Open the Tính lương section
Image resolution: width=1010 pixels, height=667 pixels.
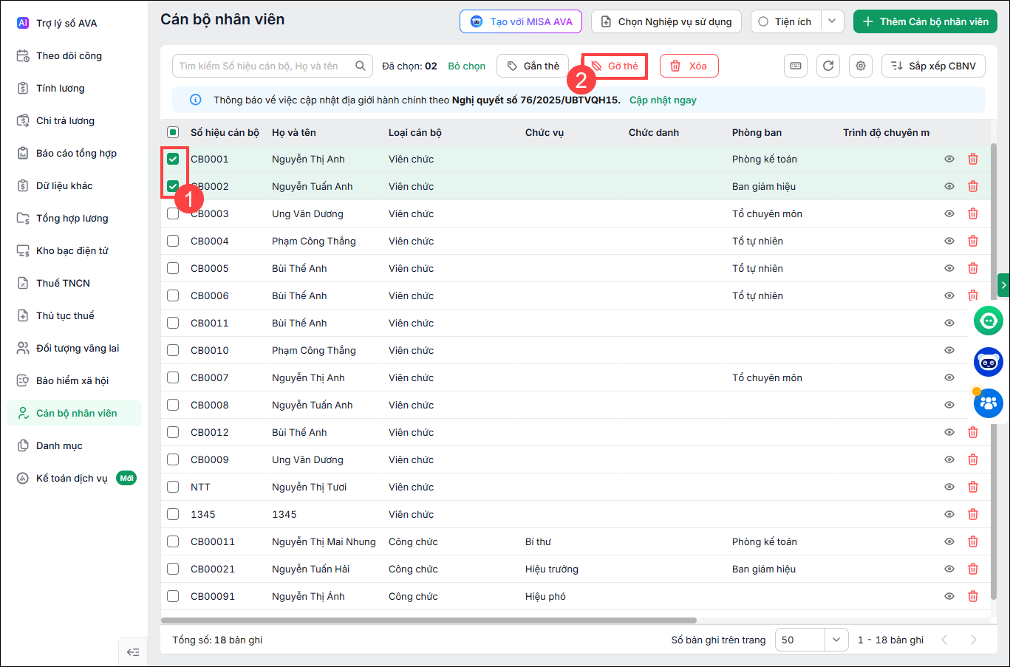(x=74, y=88)
